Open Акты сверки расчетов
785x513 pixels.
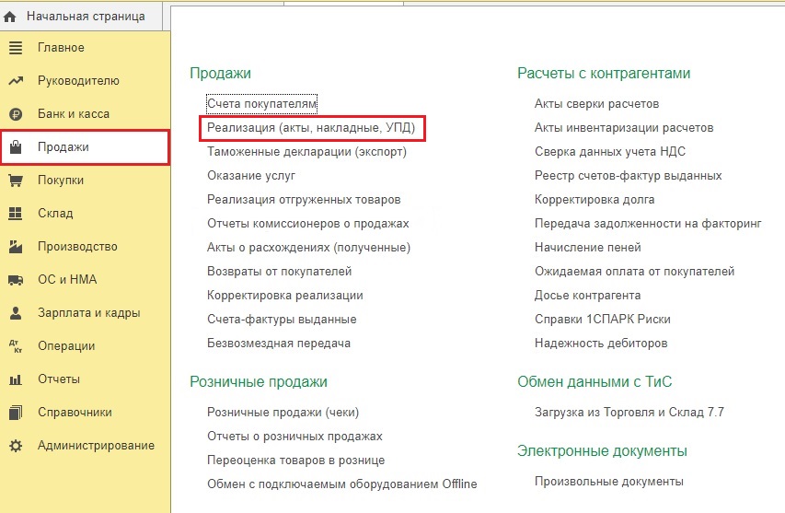click(x=596, y=104)
